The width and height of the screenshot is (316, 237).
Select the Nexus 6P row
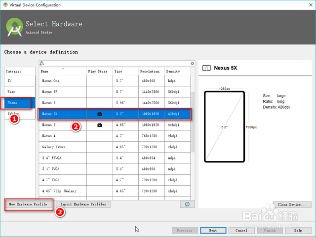pos(115,92)
